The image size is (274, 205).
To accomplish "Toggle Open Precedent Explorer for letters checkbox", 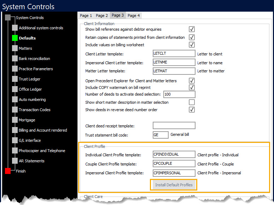I will (x=192, y=80).
